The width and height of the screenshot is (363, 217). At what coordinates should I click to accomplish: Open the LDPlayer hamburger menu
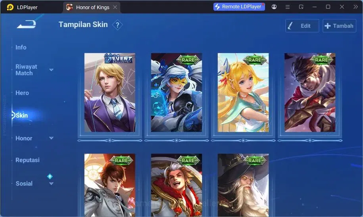288,7
